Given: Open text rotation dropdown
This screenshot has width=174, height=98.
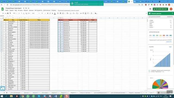Looking at the screenshot, I should [77, 13].
